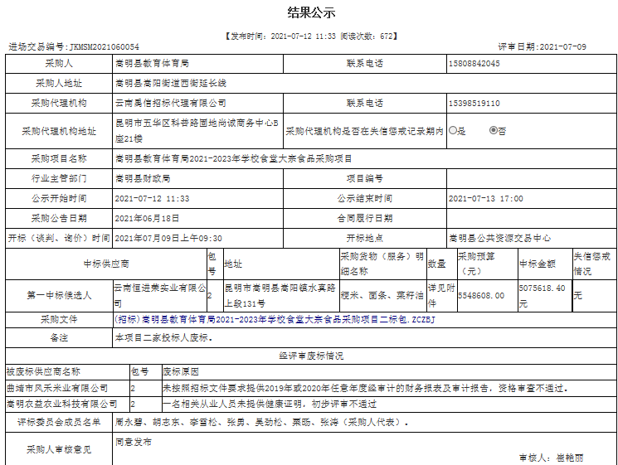The image size is (618, 465).
Task: Select the "是" radio button
Action: 454,130
